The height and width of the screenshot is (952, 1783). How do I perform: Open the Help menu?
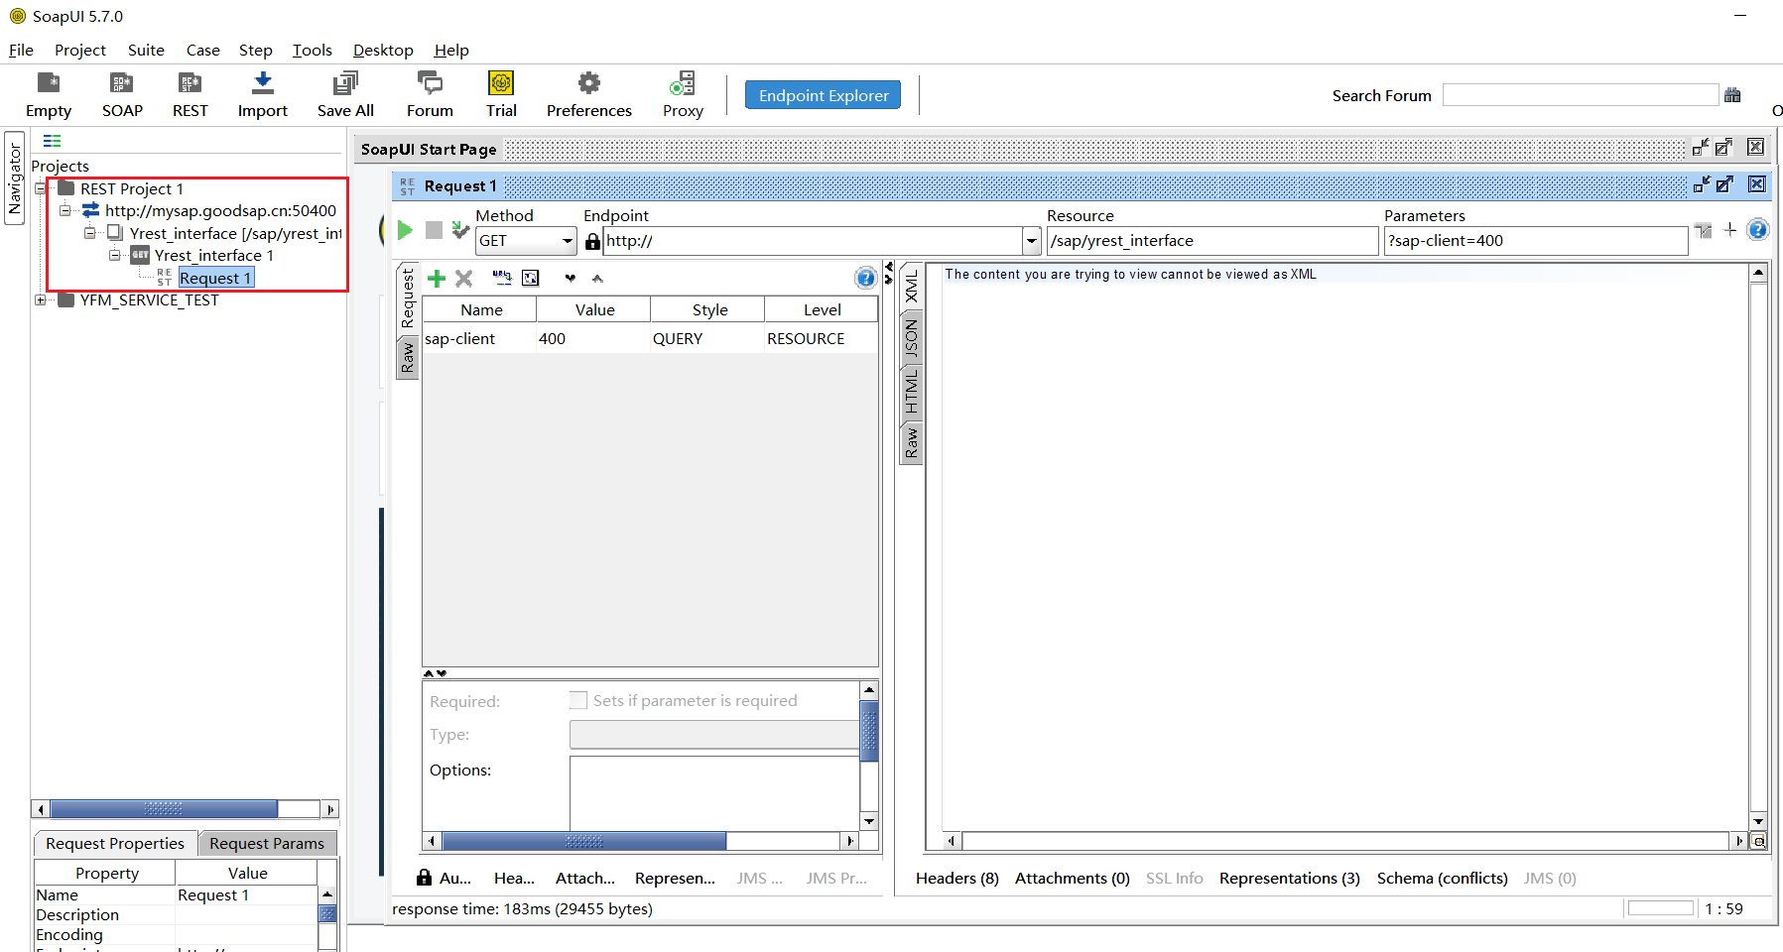(451, 50)
